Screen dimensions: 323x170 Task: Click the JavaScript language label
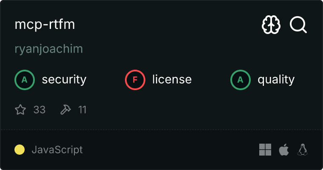pyautogui.click(x=57, y=150)
